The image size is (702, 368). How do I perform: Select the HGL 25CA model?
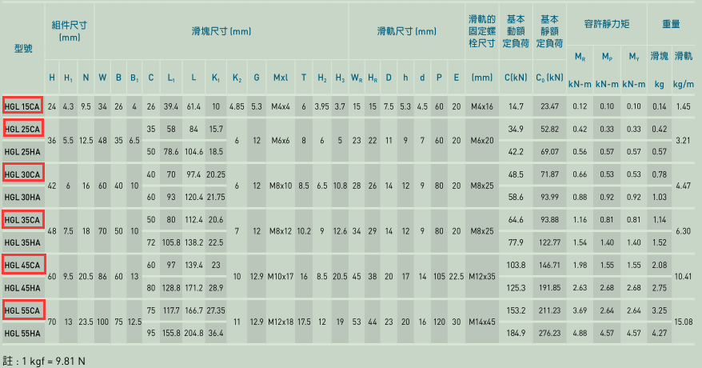tap(22, 129)
